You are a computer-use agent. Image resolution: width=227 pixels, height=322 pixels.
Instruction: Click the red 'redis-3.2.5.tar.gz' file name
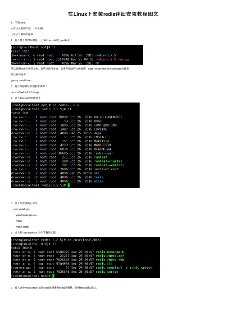(x=113, y=59)
